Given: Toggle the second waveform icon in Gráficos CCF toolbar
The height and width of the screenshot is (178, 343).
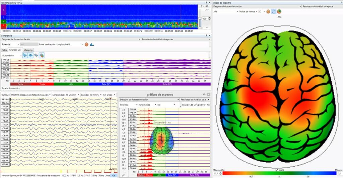Looking at the screenshot, I should 30,55.
